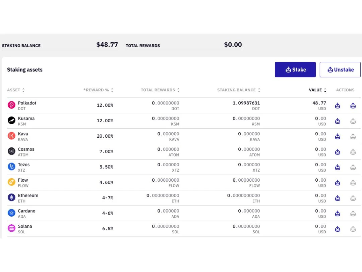Unstake icon in Cardano row

353,214
